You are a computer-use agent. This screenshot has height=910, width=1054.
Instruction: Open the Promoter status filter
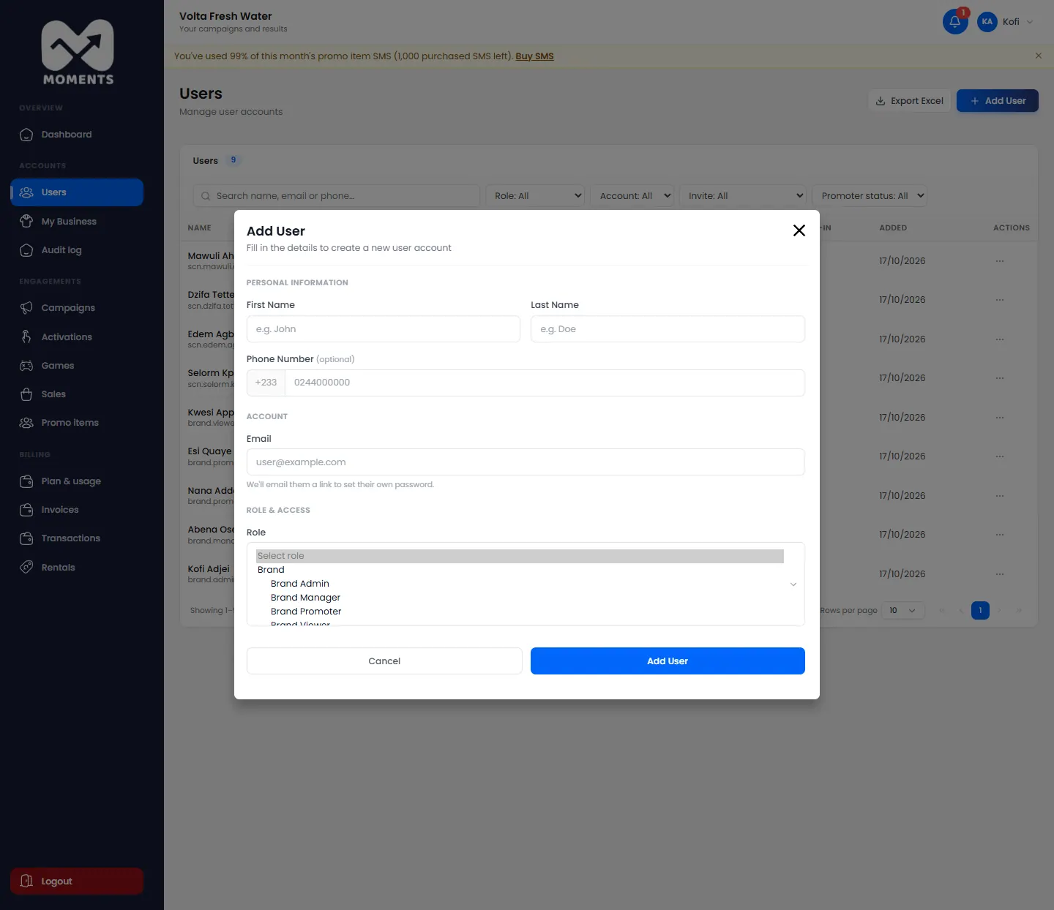click(870, 196)
